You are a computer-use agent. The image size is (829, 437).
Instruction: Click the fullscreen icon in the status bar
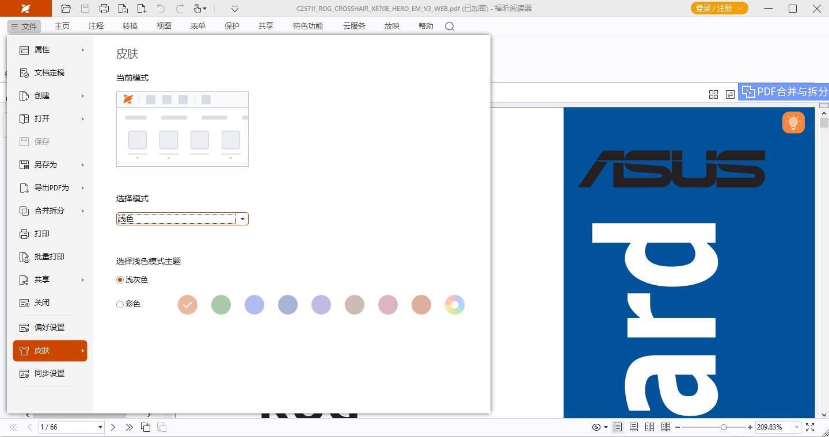(810, 427)
